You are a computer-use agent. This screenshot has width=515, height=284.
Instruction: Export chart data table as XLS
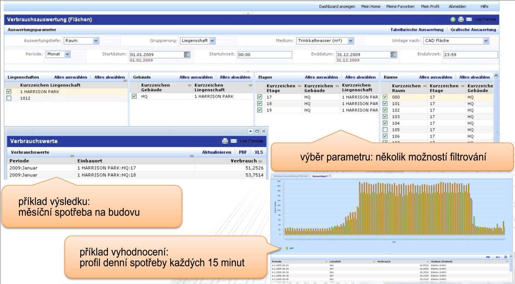pos(498,257)
